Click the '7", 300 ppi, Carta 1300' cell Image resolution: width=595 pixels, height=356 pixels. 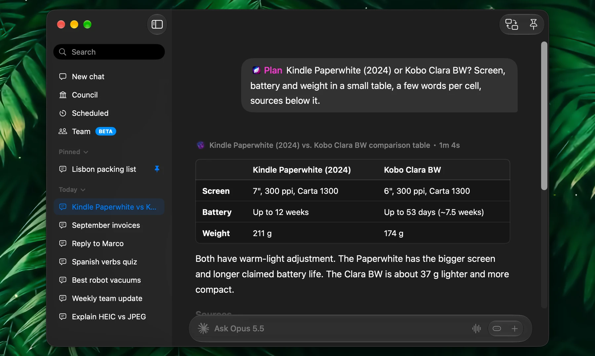[295, 191]
